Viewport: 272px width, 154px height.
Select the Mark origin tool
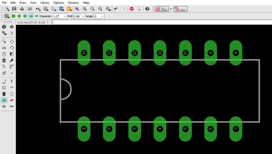click(12, 33)
